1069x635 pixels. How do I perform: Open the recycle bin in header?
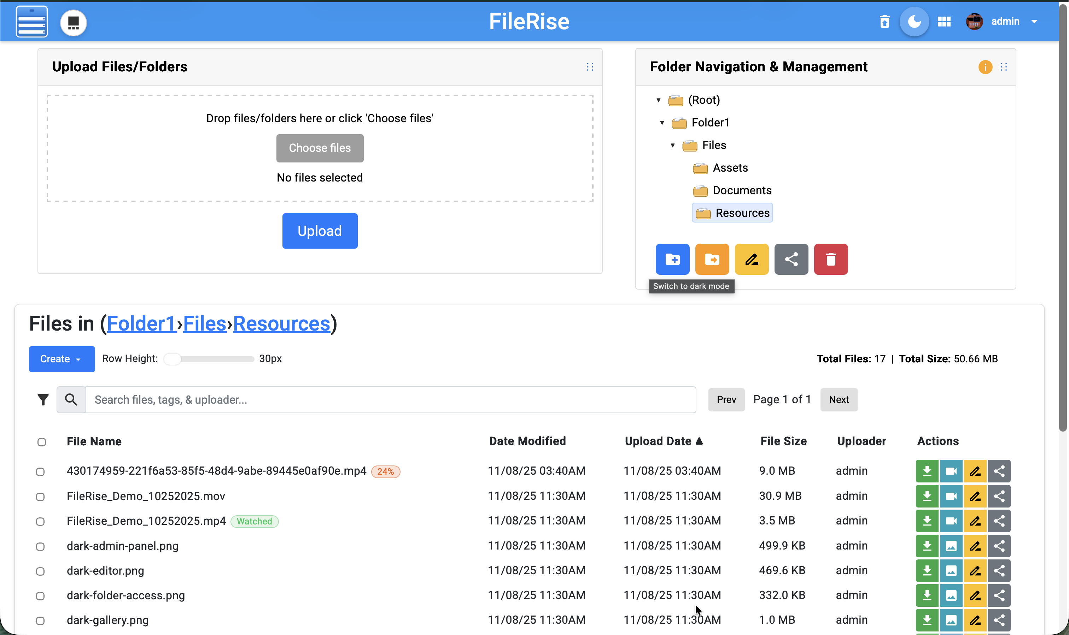point(884,22)
